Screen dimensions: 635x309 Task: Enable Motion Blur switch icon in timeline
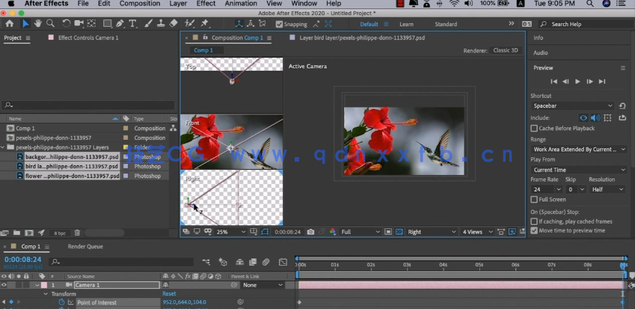pos(266,262)
